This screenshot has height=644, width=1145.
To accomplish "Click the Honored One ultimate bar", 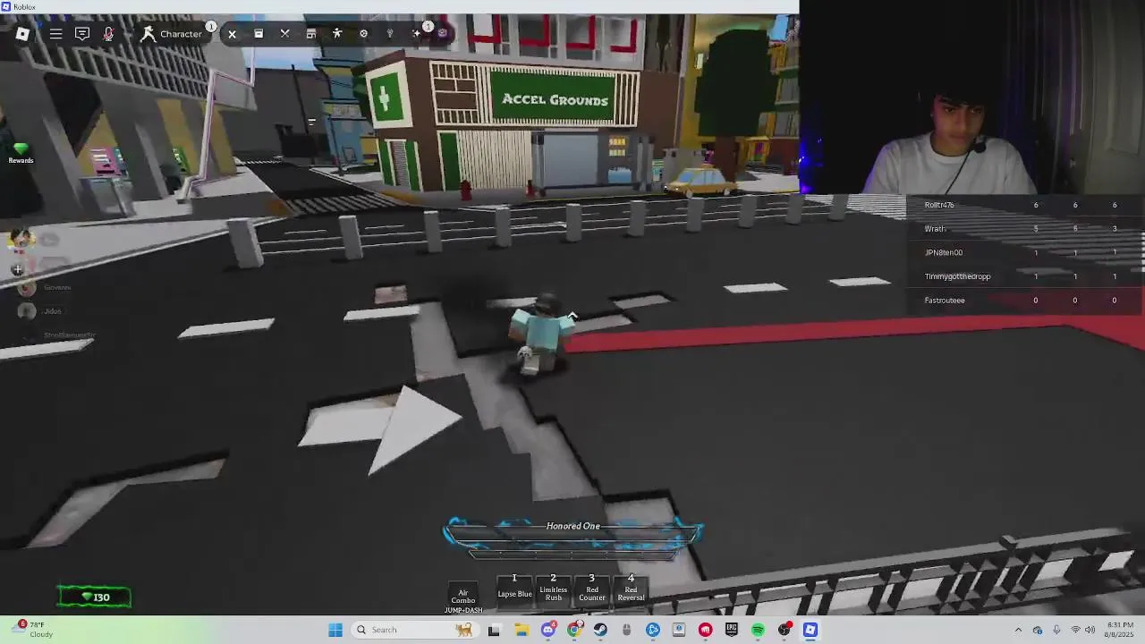I will coord(572,534).
